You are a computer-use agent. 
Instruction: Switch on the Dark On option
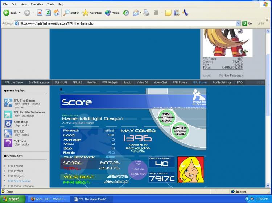click(138, 174)
